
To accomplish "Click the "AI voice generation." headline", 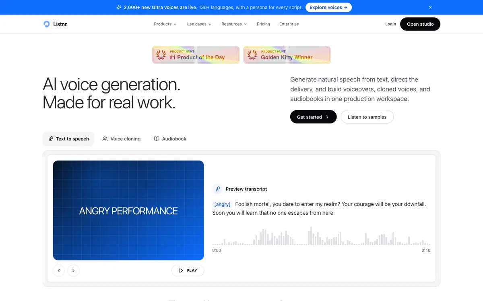I will (111, 84).
